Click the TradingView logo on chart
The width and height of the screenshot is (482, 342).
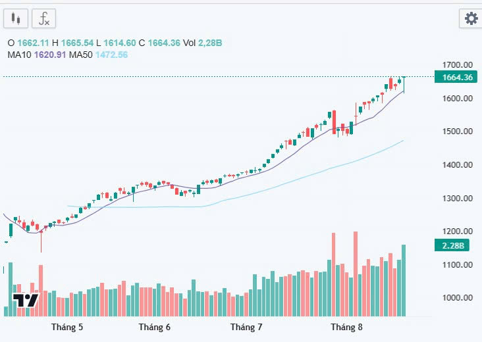[x=25, y=301]
